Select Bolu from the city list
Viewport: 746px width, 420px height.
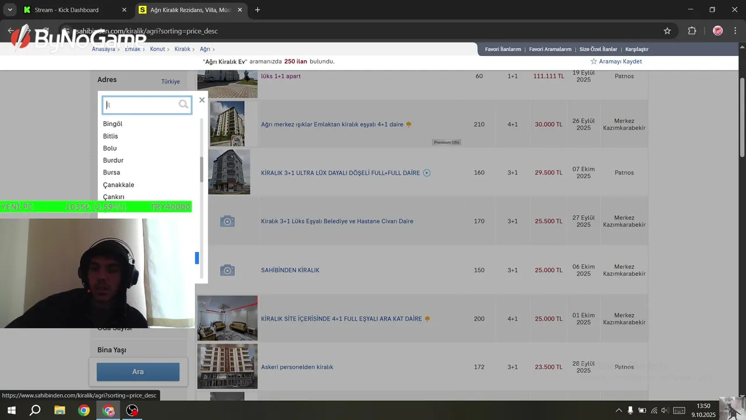(x=110, y=148)
